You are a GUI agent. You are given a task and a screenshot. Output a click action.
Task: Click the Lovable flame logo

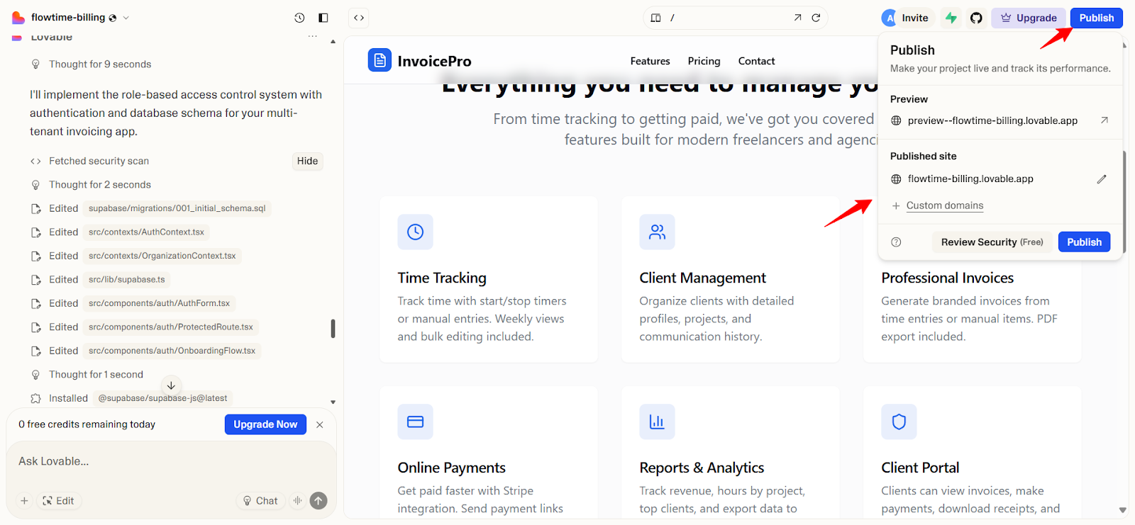[18, 18]
